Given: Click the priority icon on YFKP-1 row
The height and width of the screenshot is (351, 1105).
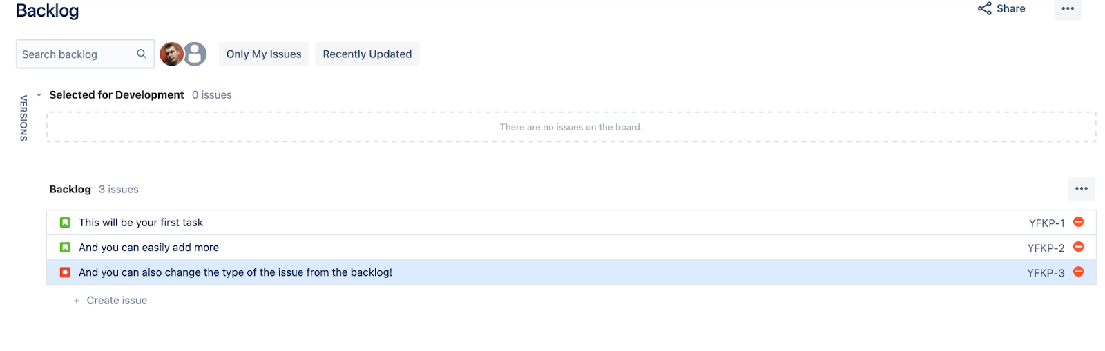Looking at the screenshot, I should [1079, 222].
